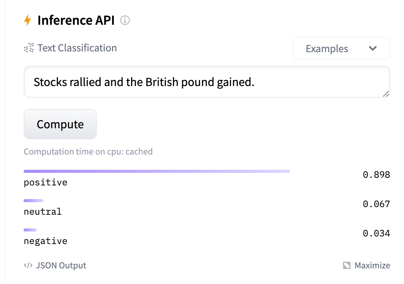Click the code brackets icon near JSON Output
The image size is (404, 284).
tap(28, 265)
